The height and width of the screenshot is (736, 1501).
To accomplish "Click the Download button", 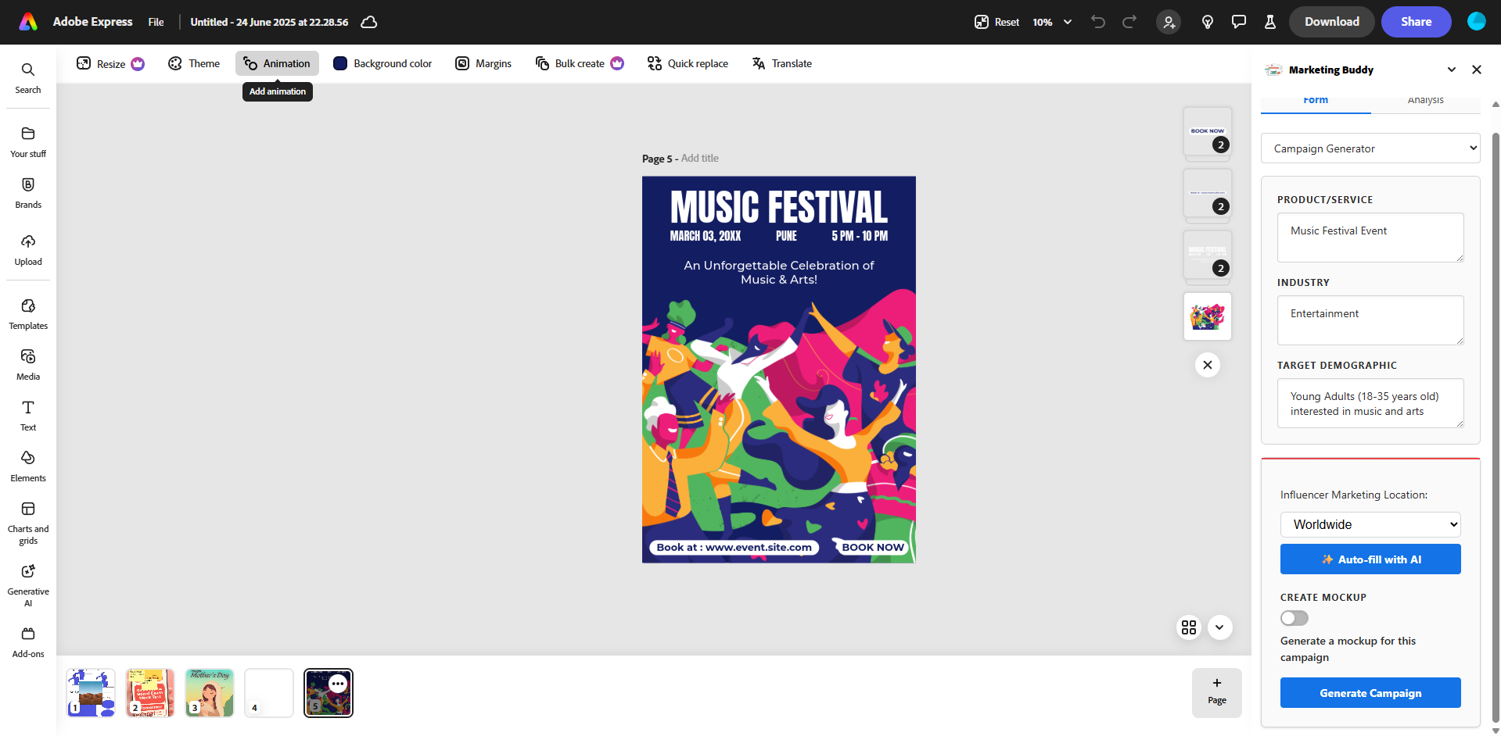I will [1331, 22].
